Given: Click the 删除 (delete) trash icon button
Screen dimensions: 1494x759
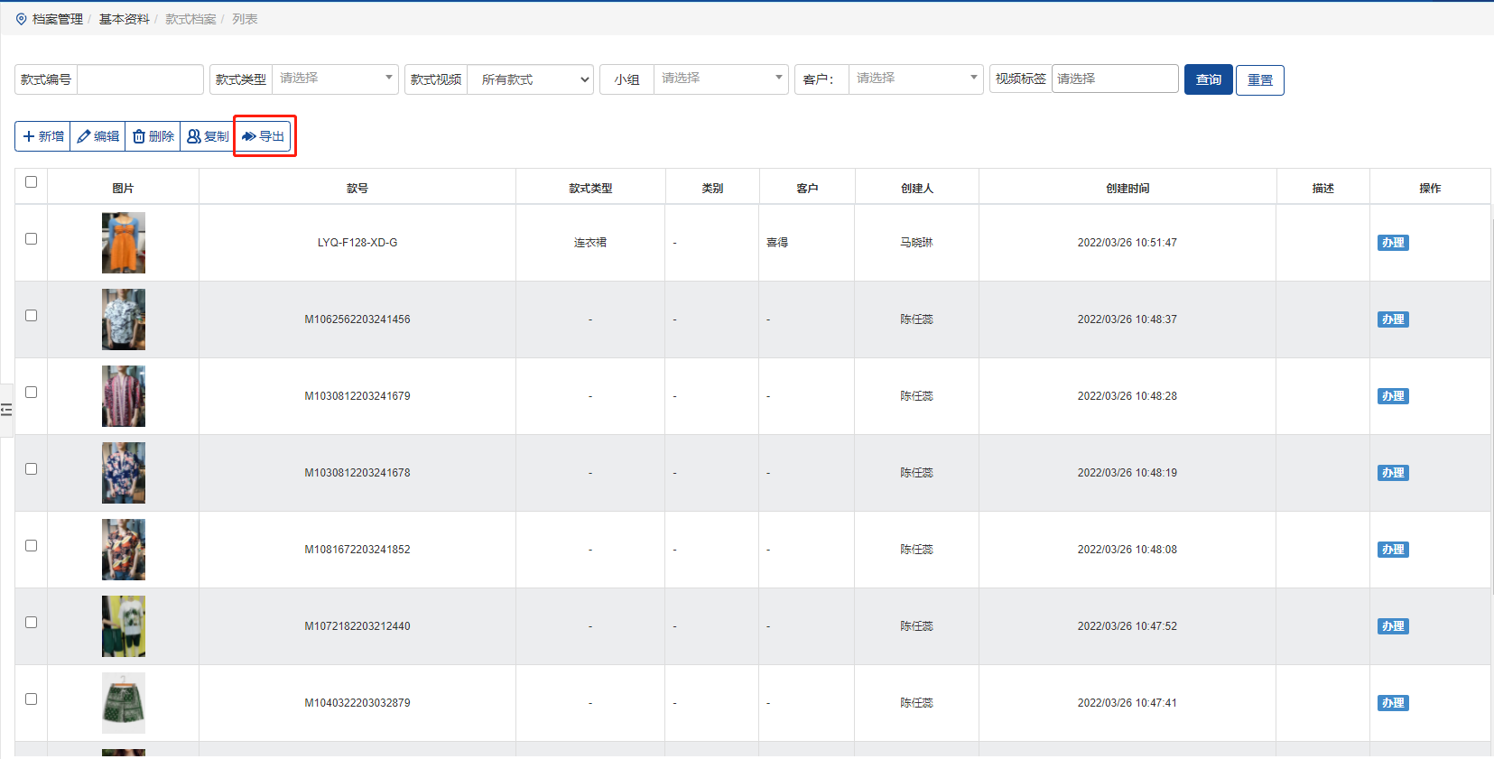Looking at the screenshot, I should click(153, 136).
